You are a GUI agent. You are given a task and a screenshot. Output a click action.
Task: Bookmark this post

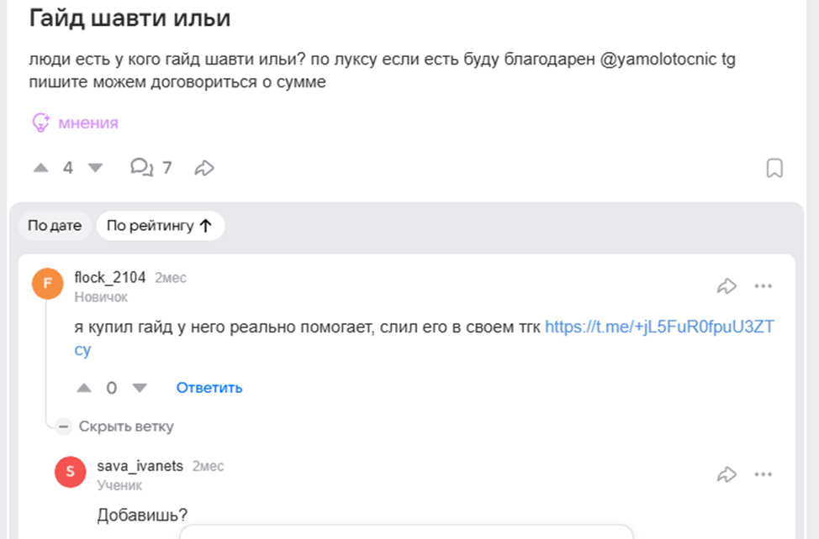click(x=774, y=168)
